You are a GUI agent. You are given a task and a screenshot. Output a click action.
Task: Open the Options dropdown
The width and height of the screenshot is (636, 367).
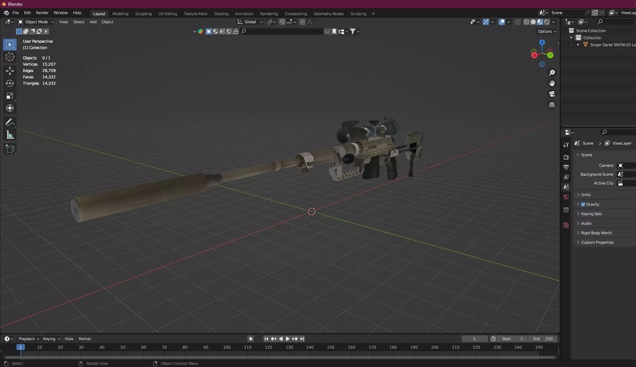point(547,31)
